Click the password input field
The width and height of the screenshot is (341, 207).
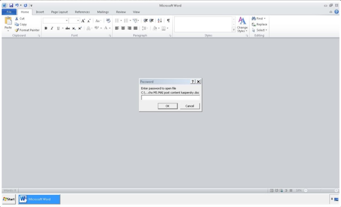[170, 98]
